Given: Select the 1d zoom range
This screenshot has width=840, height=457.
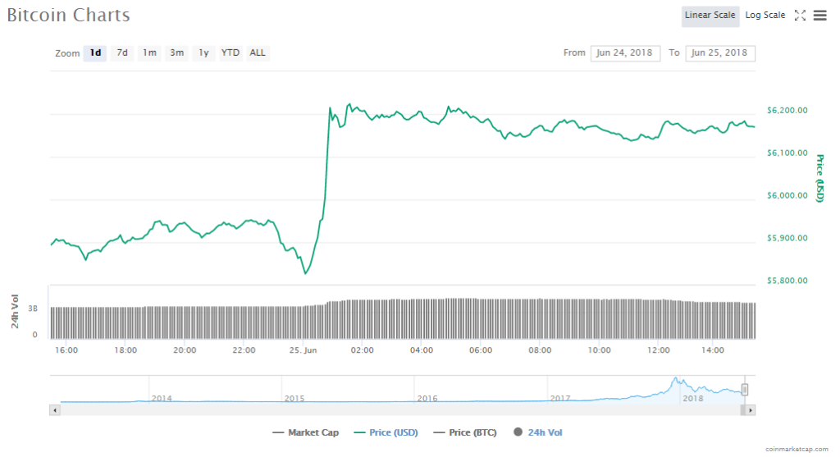Looking at the screenshot, I should click(x=95, y=53).
